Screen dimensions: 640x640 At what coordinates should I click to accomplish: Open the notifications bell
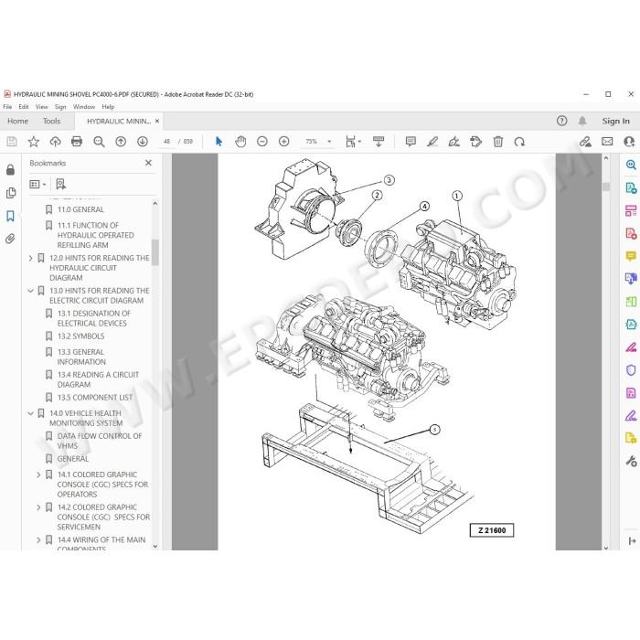click(x=582, y=121)
